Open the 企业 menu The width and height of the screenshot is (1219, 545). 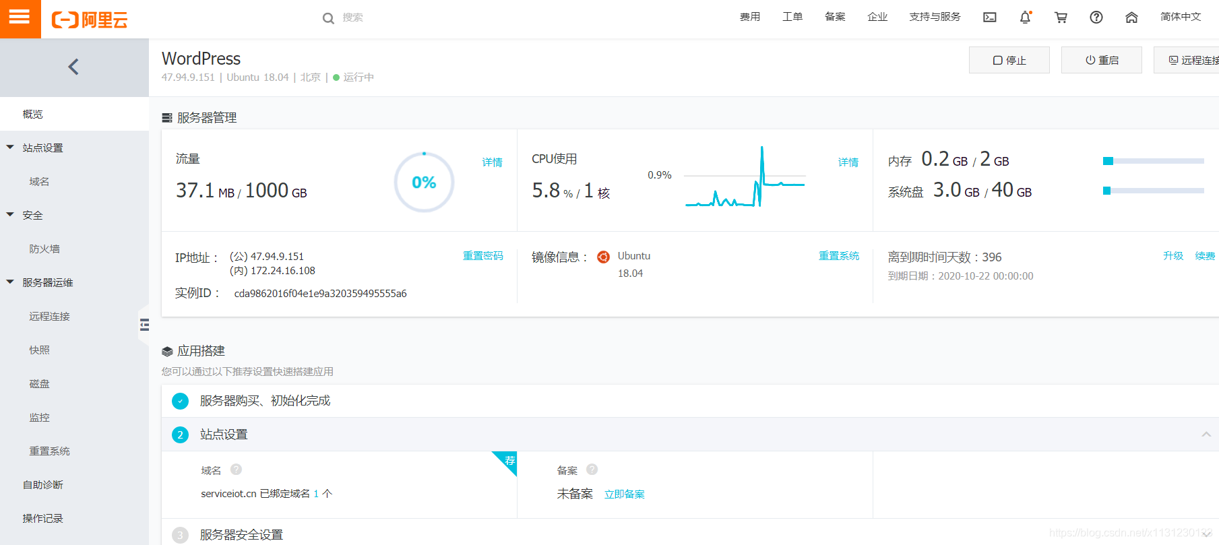(877, 17)
